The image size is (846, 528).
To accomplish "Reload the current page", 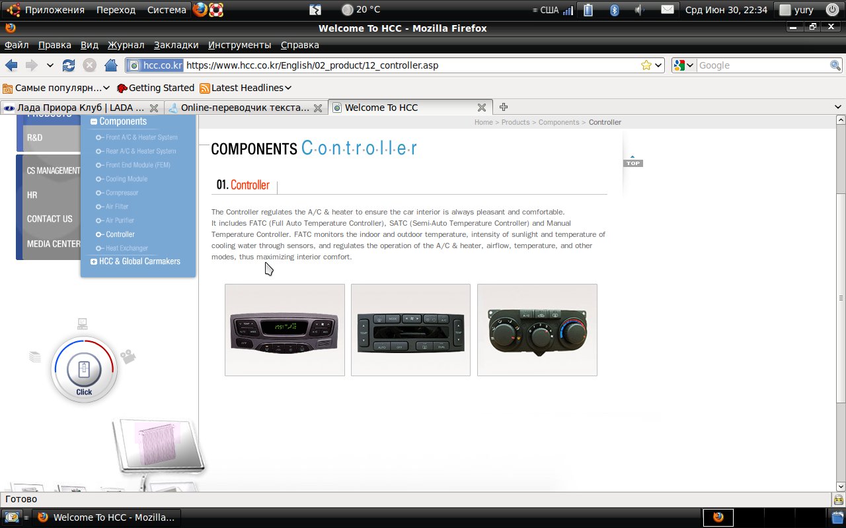I will pyautogui.click(x=69, y=65).
